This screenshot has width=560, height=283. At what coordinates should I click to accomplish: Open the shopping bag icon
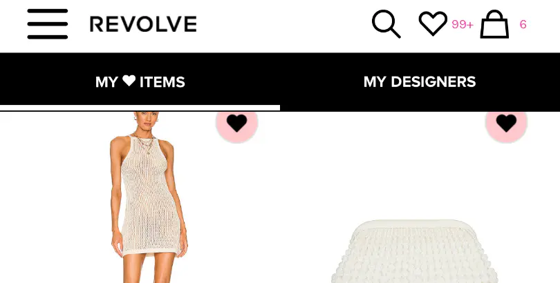click(494, 24)
